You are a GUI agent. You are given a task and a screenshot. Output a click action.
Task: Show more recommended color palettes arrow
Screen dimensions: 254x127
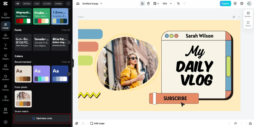[69, 74]
